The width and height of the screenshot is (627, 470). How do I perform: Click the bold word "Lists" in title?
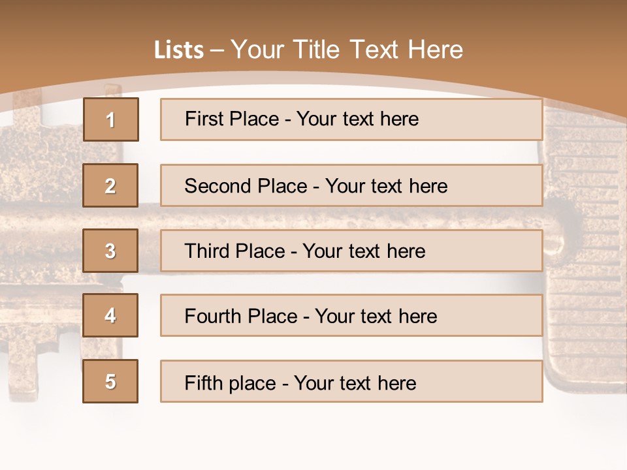pos(179,50)
